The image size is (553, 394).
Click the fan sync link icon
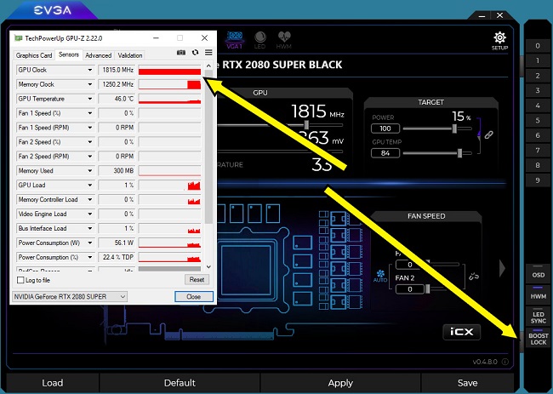point(474,277)
